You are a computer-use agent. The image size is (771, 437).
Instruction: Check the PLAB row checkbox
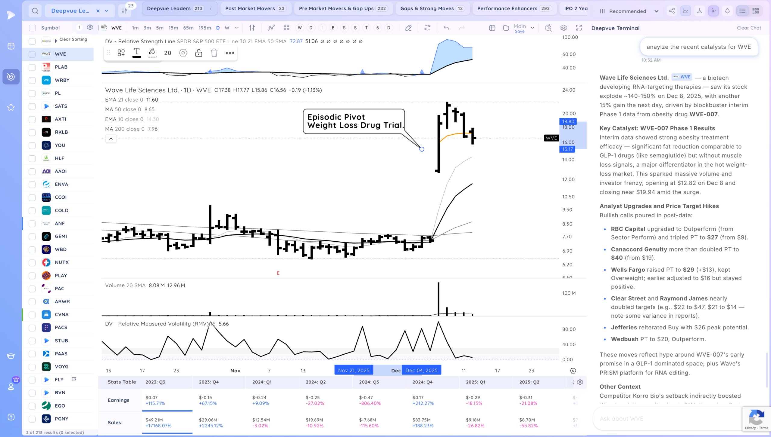[x=32, y=67]
